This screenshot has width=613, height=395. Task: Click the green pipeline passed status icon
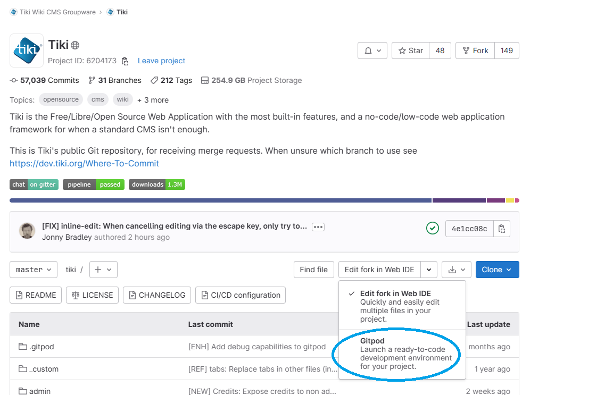433,228
